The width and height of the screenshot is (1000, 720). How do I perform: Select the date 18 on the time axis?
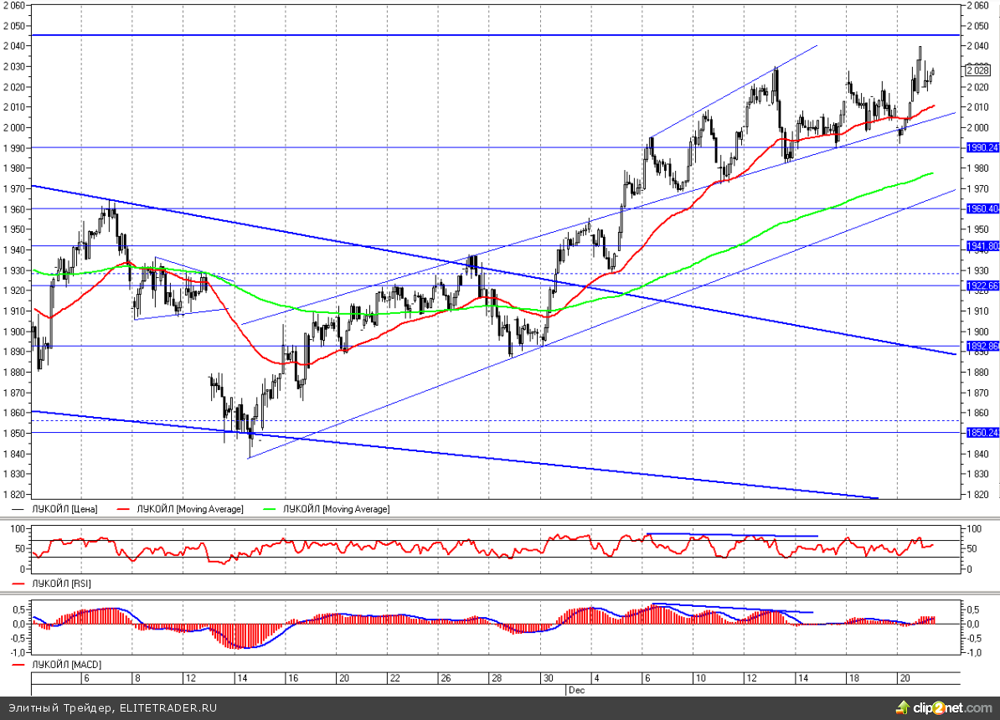pos(852,678)
